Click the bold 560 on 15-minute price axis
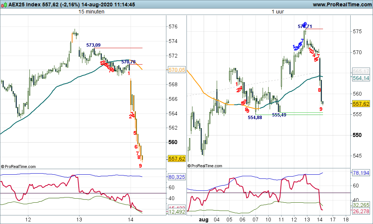373x224 pixels. click(173, 142)
